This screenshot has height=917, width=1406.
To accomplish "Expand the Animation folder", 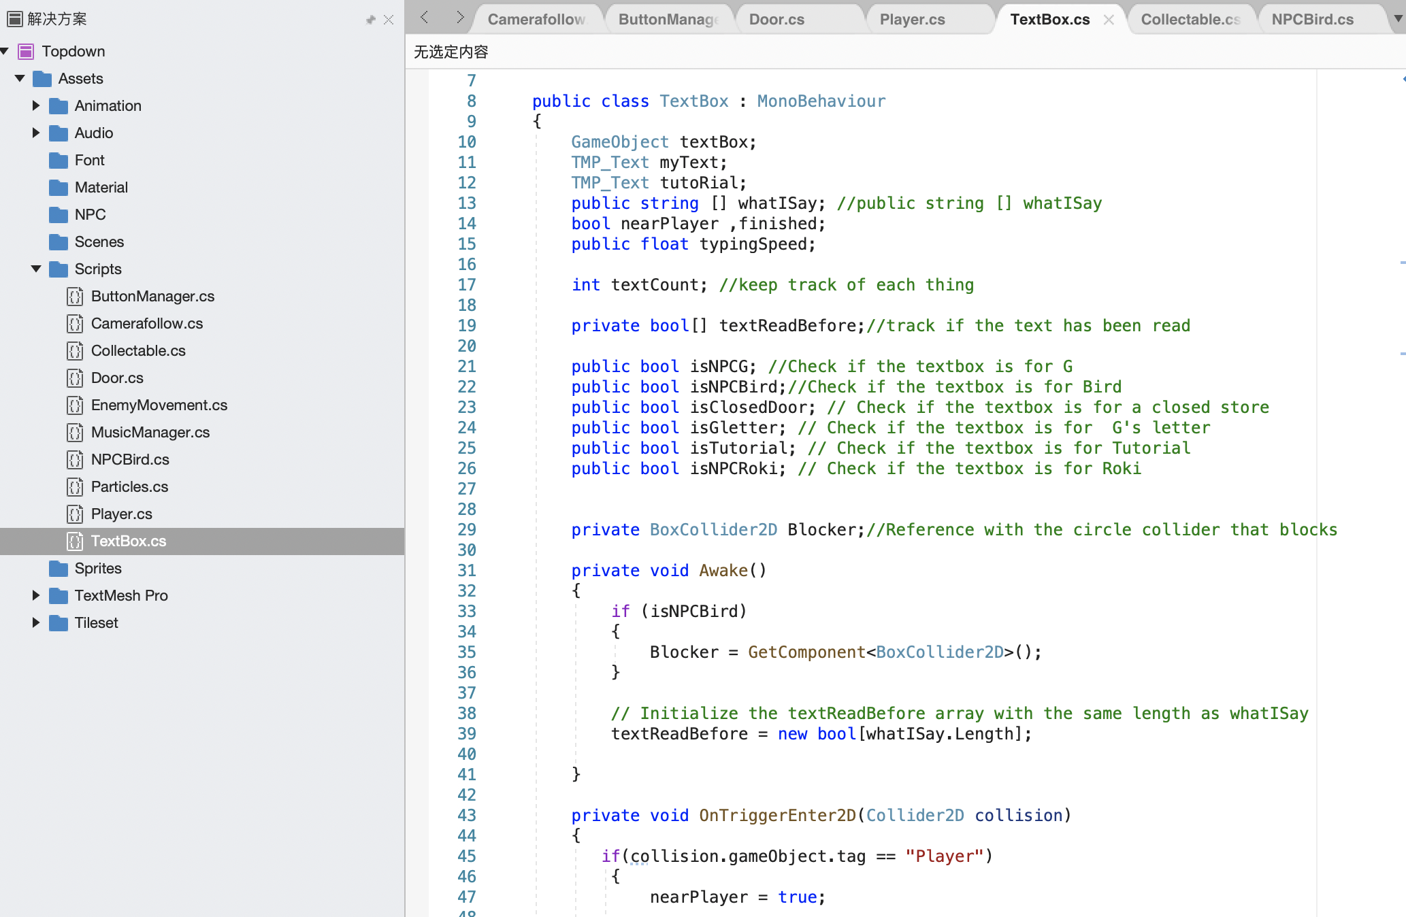I will pyautogui.click(x=36, y=106).
